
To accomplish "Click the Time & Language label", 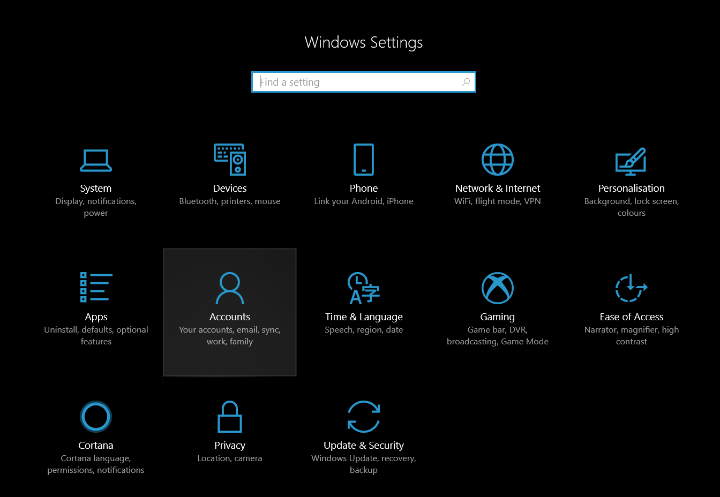I will [x=364, y=317].
